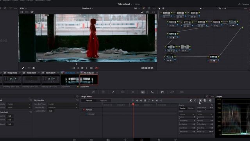Play viewer in reverse
This screenshot has height=141, width=250.
coord(78,68)
